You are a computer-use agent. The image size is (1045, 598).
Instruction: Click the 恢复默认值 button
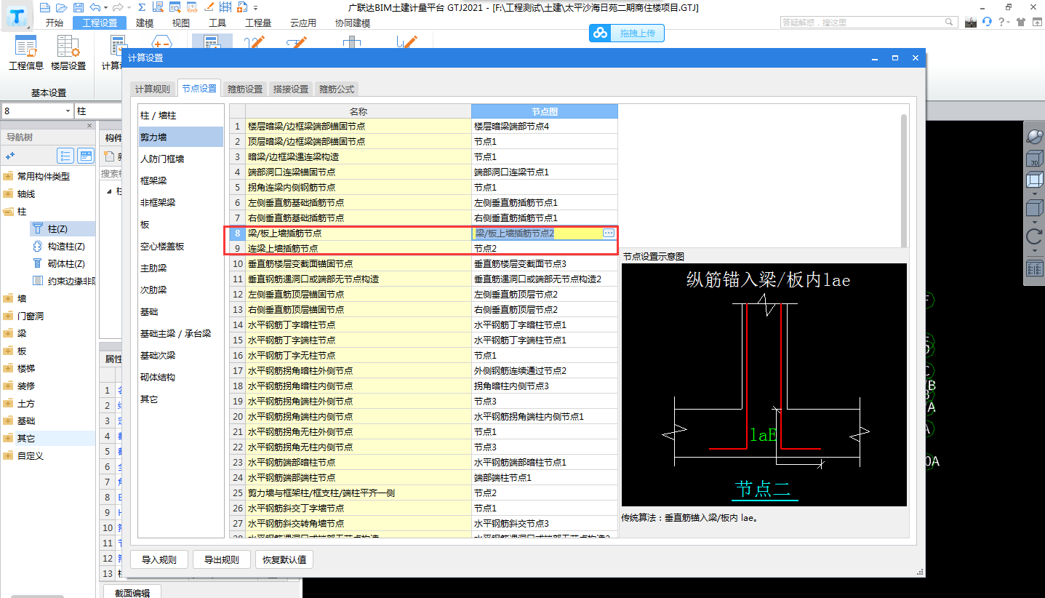[x=284, y=559]
